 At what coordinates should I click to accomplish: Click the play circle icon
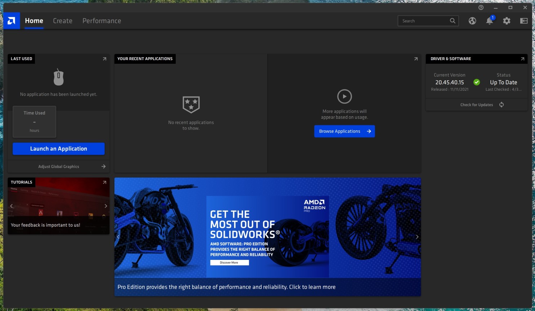[345, 96]
